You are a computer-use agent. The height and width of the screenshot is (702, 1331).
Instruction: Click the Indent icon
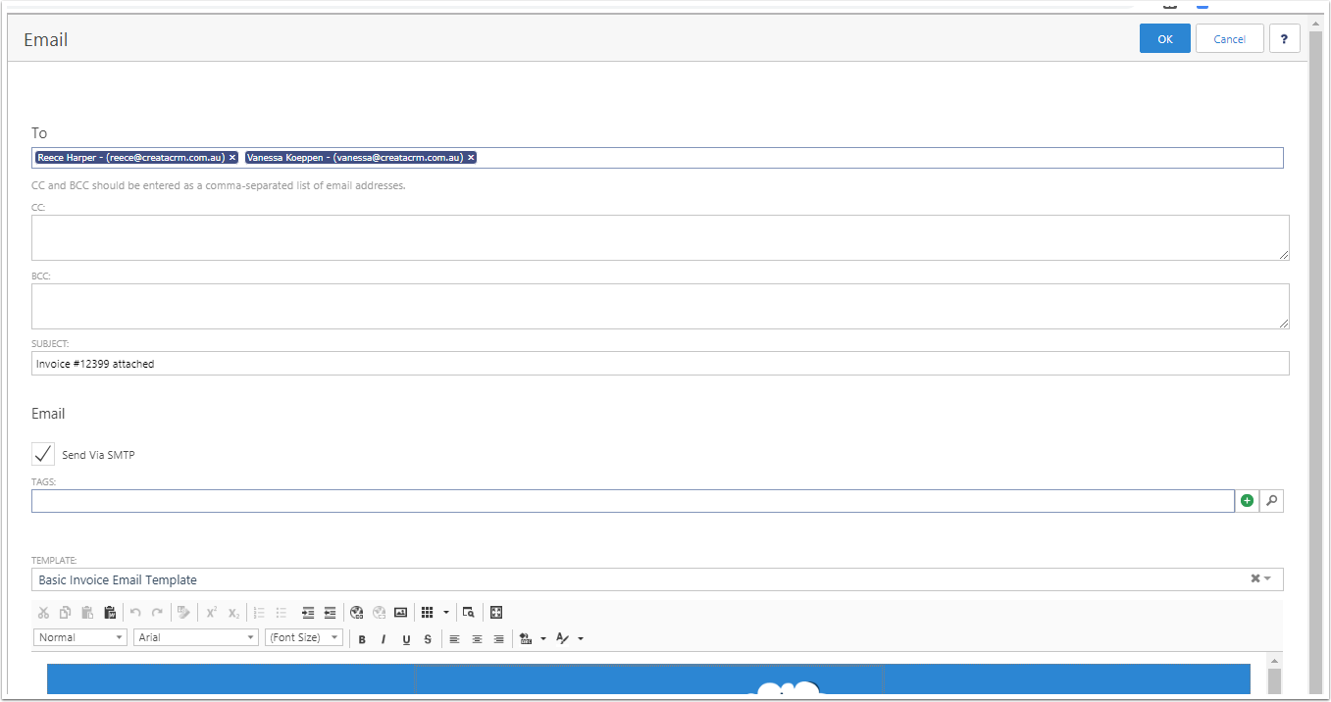click(307, 613)
